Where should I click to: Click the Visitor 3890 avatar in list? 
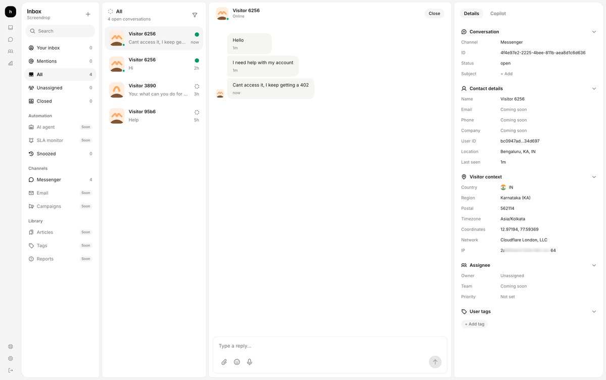[117, 89]
